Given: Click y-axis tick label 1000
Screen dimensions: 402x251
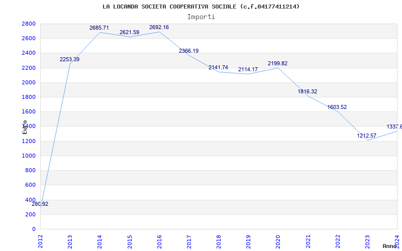Looking at the screenshot, I should pyautogui.click(x=29, y=156).
